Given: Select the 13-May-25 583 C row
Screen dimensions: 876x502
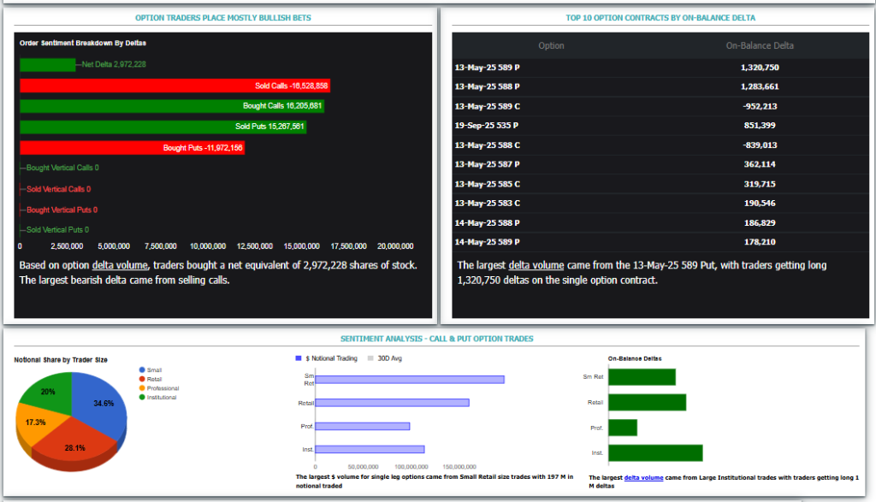Looking at the screenshot, I should pyautogui.click(x=660, y=204).
